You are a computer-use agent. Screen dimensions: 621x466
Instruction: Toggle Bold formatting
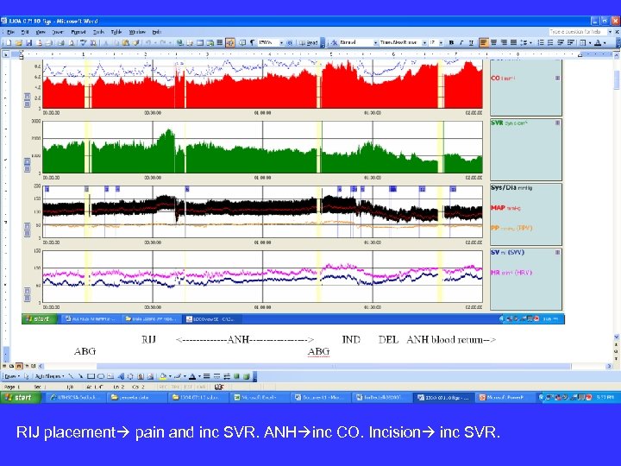[451, 42]
